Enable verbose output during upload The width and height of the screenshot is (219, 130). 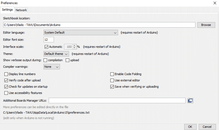[67, 60]
